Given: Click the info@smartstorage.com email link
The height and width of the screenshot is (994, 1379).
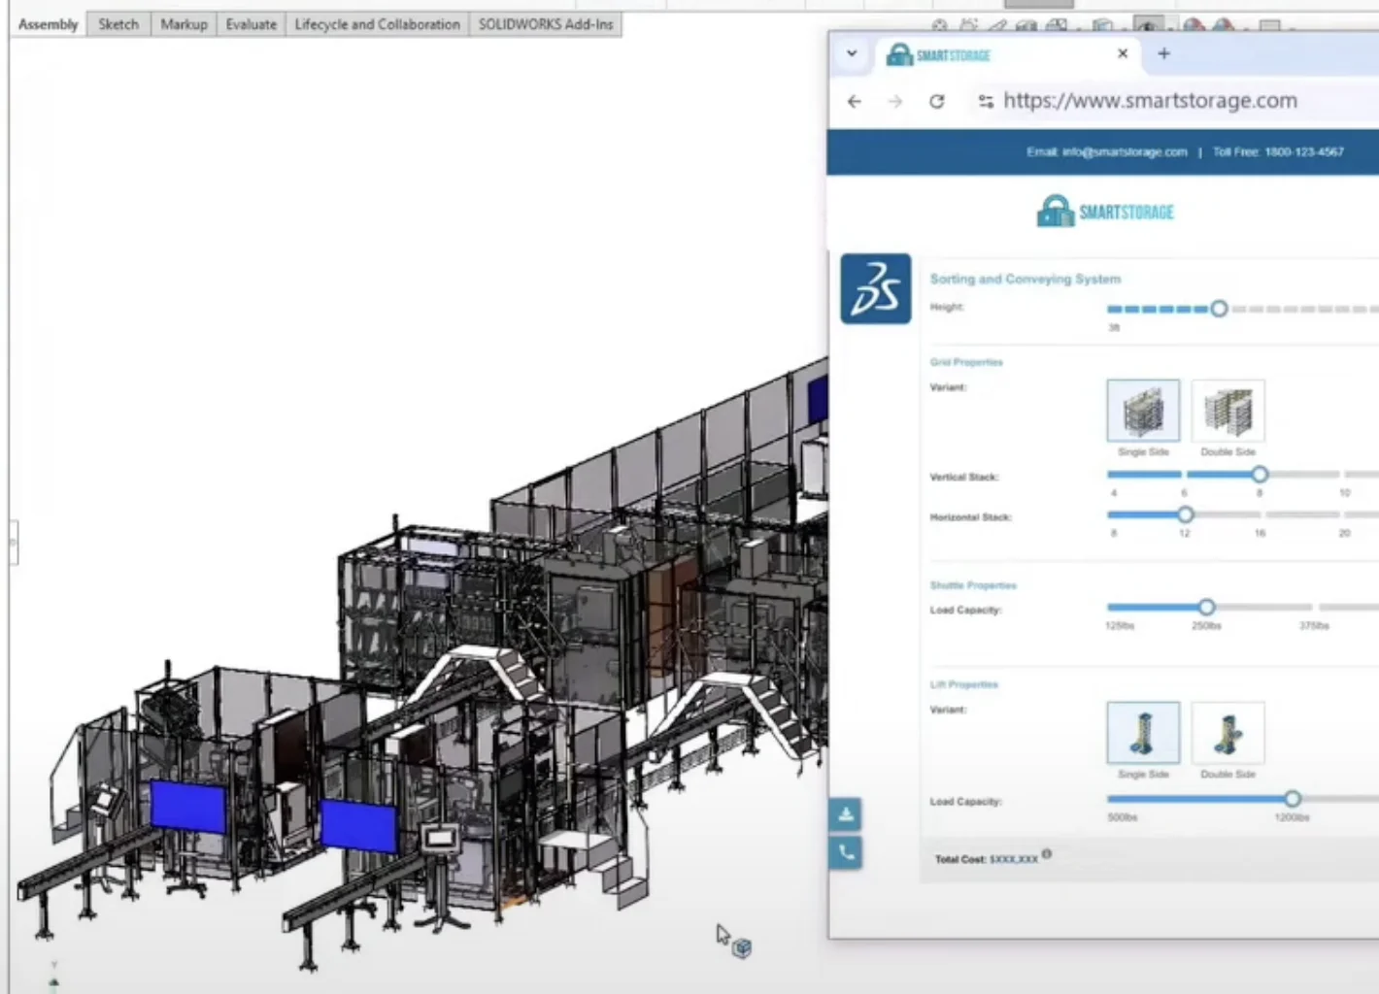Looking at the screenshot, I should click(1125, 151).
